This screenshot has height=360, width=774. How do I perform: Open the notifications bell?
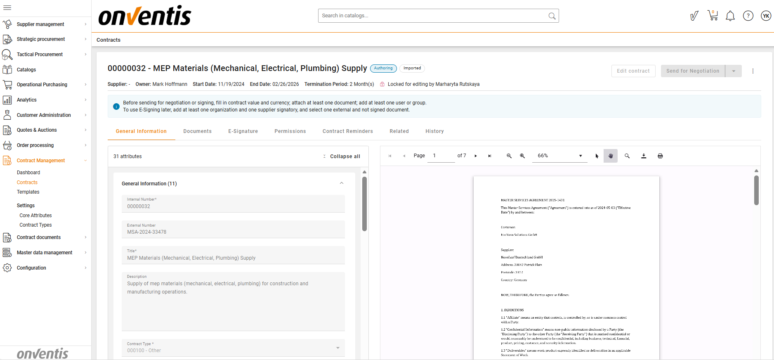click(730, 16)
